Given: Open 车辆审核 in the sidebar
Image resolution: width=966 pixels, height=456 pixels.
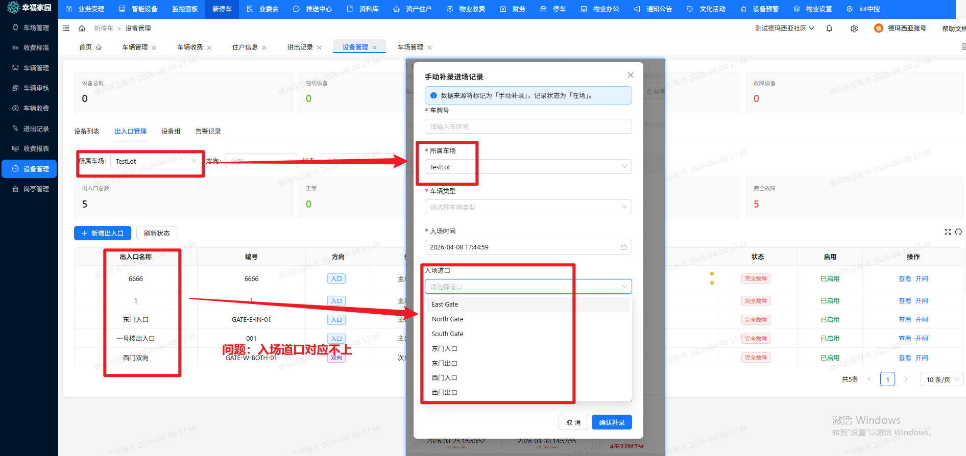Looking at the screenshot, I should click(36, 88).
